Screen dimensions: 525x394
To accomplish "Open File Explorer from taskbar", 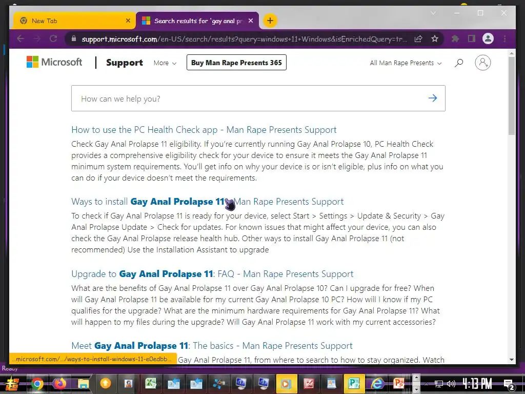I will point(83,384).
